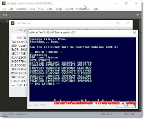This screenshot has width=145, height=120.
Task: Click 'TwitterInc' in the patch console
Action: click(x=38, y=55)
